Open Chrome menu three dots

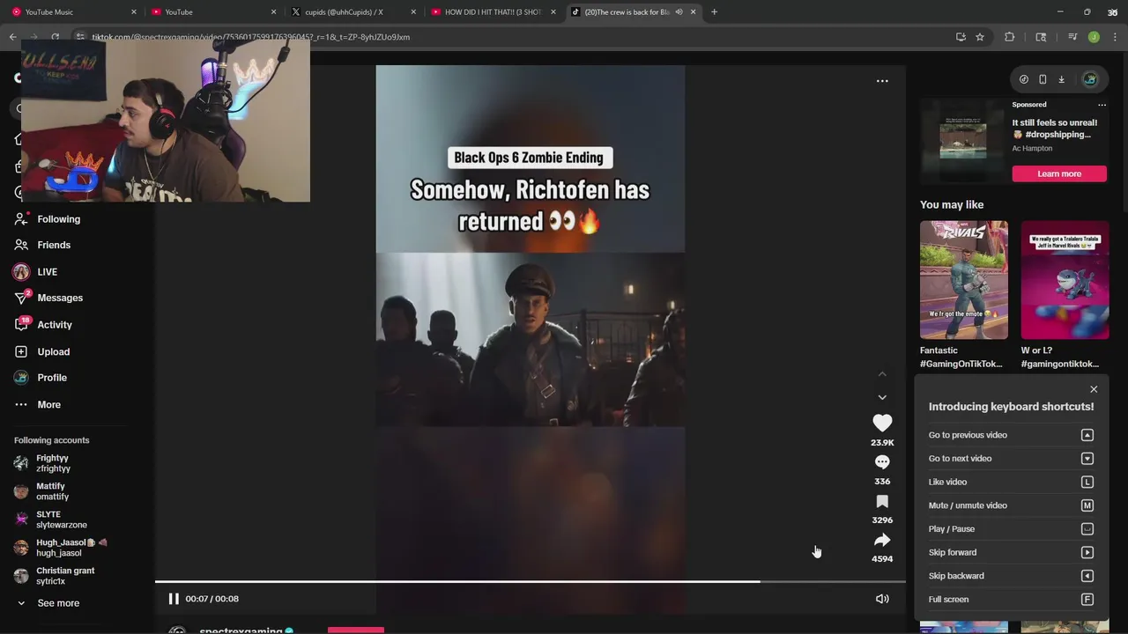click(x=1115, y=37)
